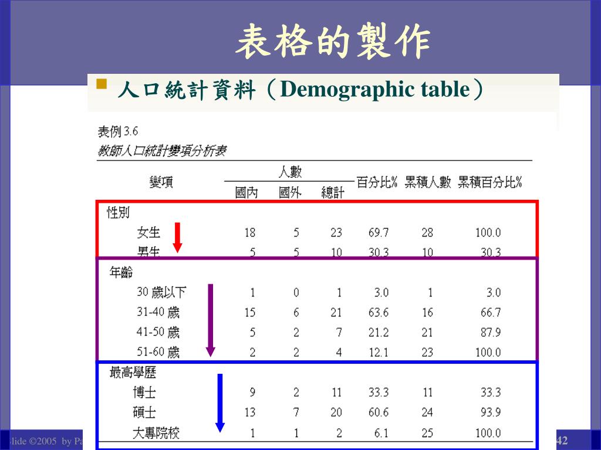The image size is (601, 450).
Task: Click the 總計 sub-header
Action: [333, 192]
